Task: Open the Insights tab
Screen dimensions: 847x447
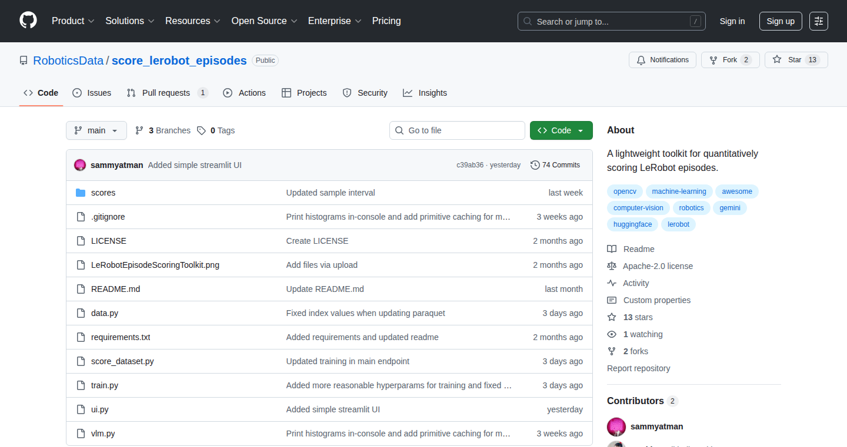Action: [425, 93]
